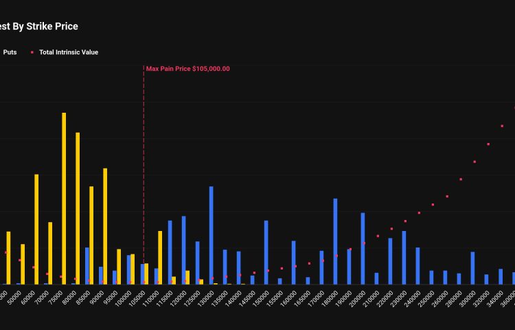Click the Max Pain Price $105,000.00 label
The image size is (515, 330).
click(187, 69)
